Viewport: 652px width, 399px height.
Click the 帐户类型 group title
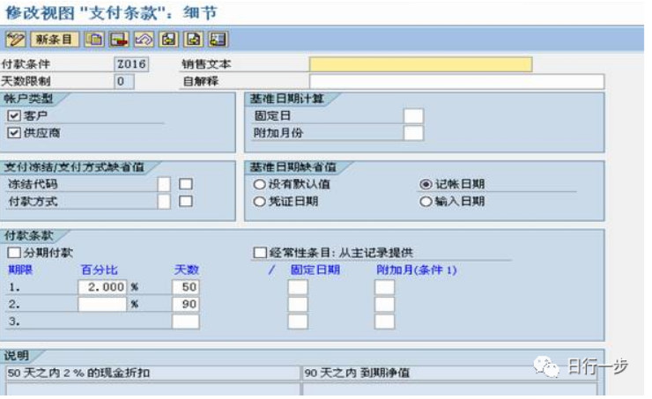[28, 99]
